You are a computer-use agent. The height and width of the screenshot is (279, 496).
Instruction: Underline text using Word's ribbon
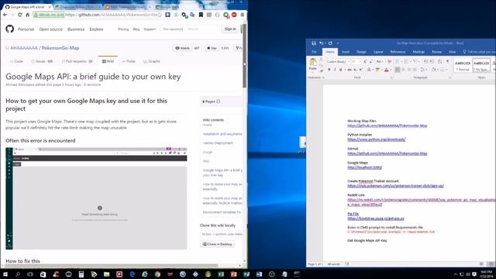(341, 70)
